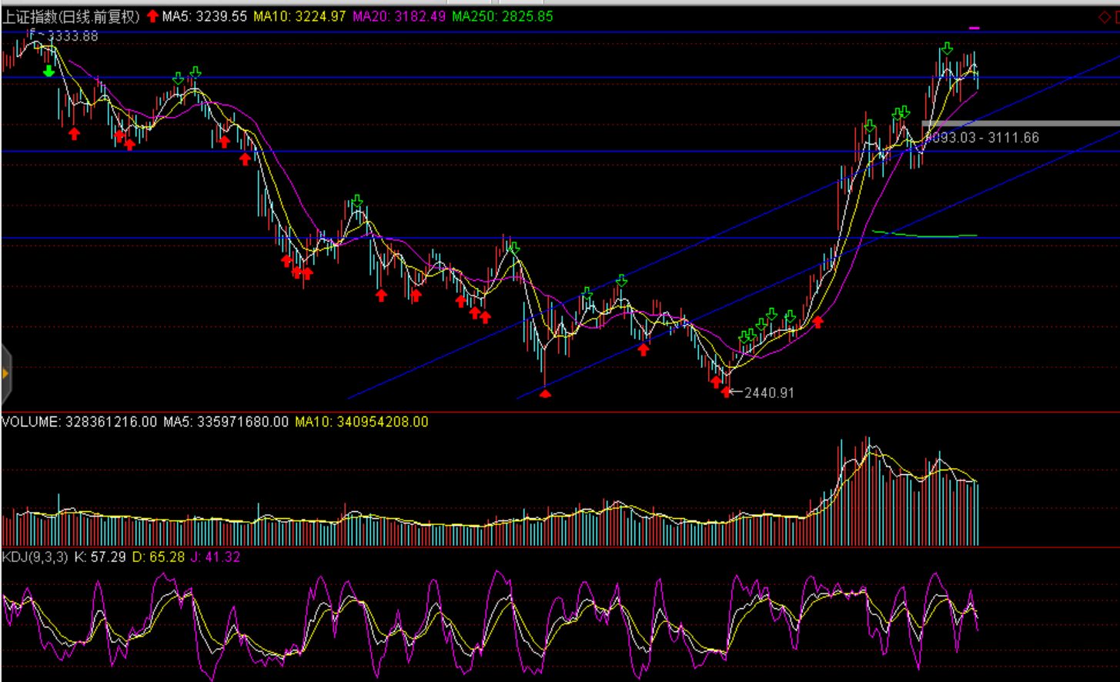
Task: Click the red up arrow beside the chart title
Action: tap(152, 16)
